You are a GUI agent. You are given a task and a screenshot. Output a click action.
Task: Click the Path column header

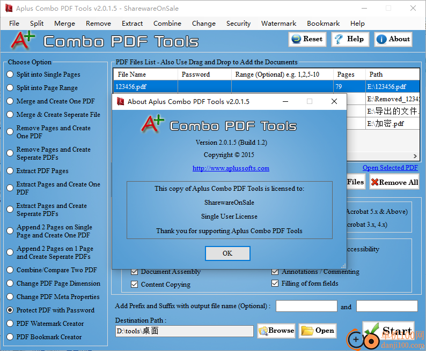393,74
